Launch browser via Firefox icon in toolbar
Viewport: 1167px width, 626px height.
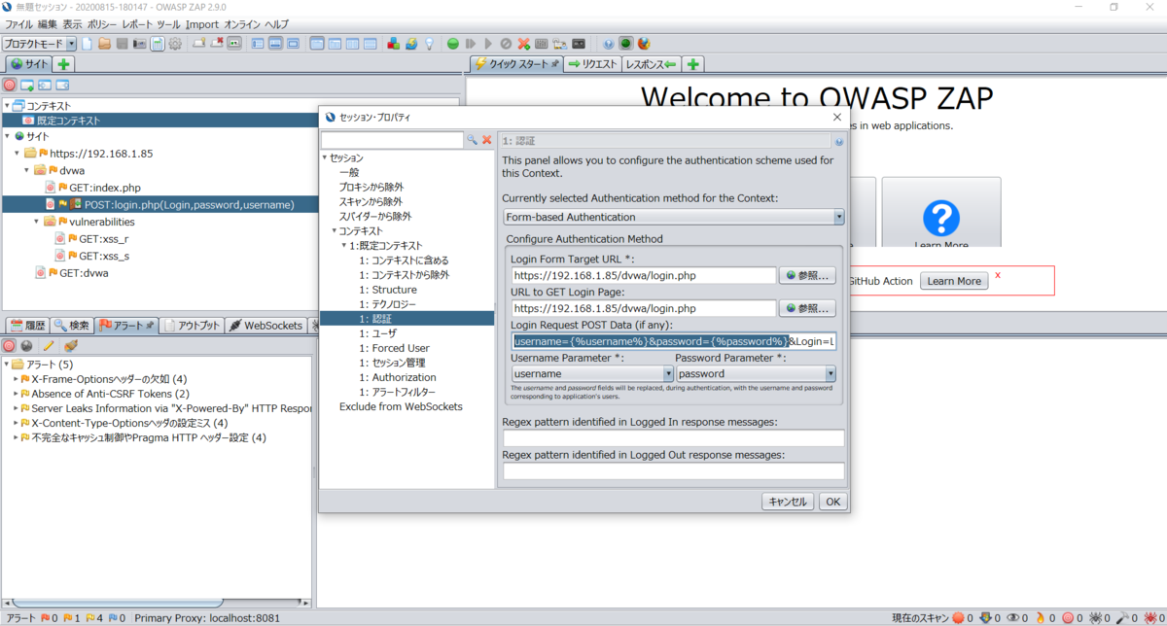click(643, 44)
